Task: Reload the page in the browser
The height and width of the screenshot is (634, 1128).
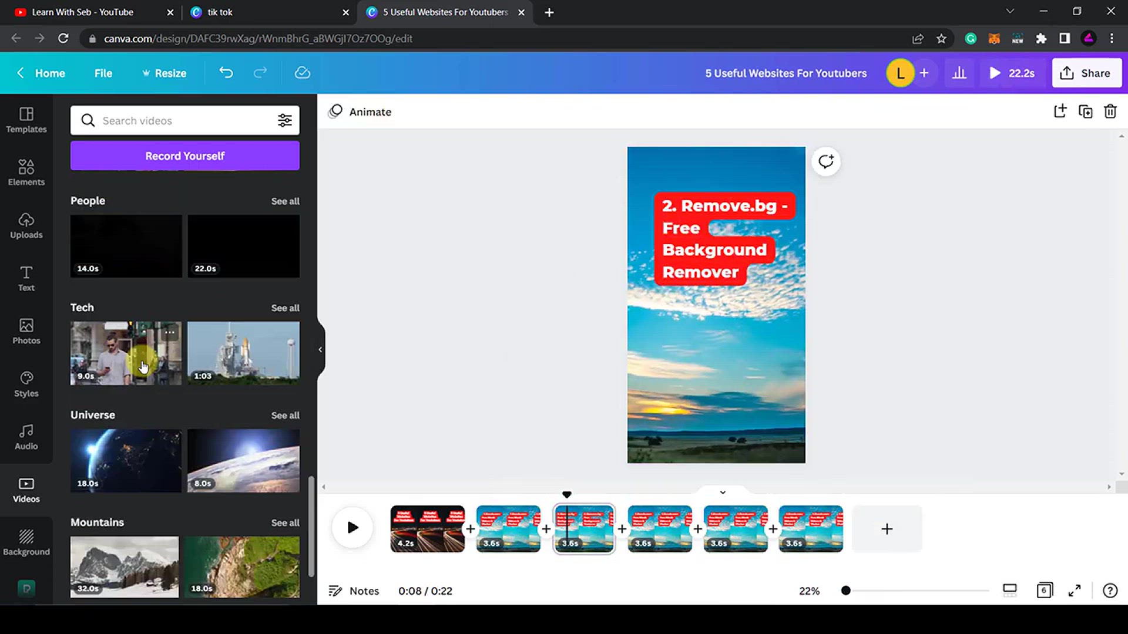Action: 63,39
